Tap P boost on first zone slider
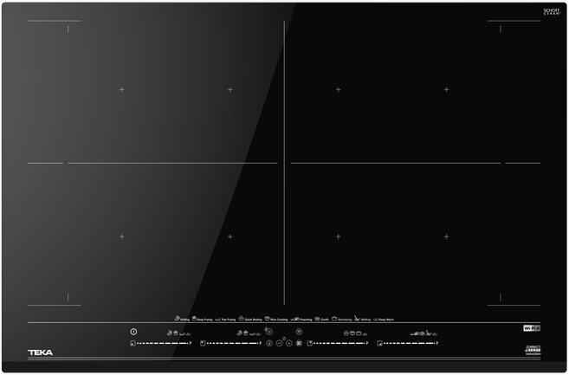 (191, 343)
